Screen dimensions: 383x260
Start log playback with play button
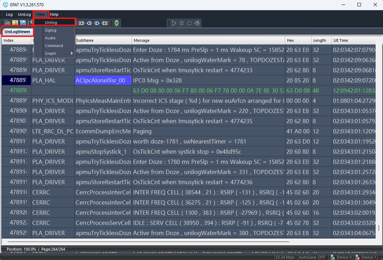pos(174,23)
